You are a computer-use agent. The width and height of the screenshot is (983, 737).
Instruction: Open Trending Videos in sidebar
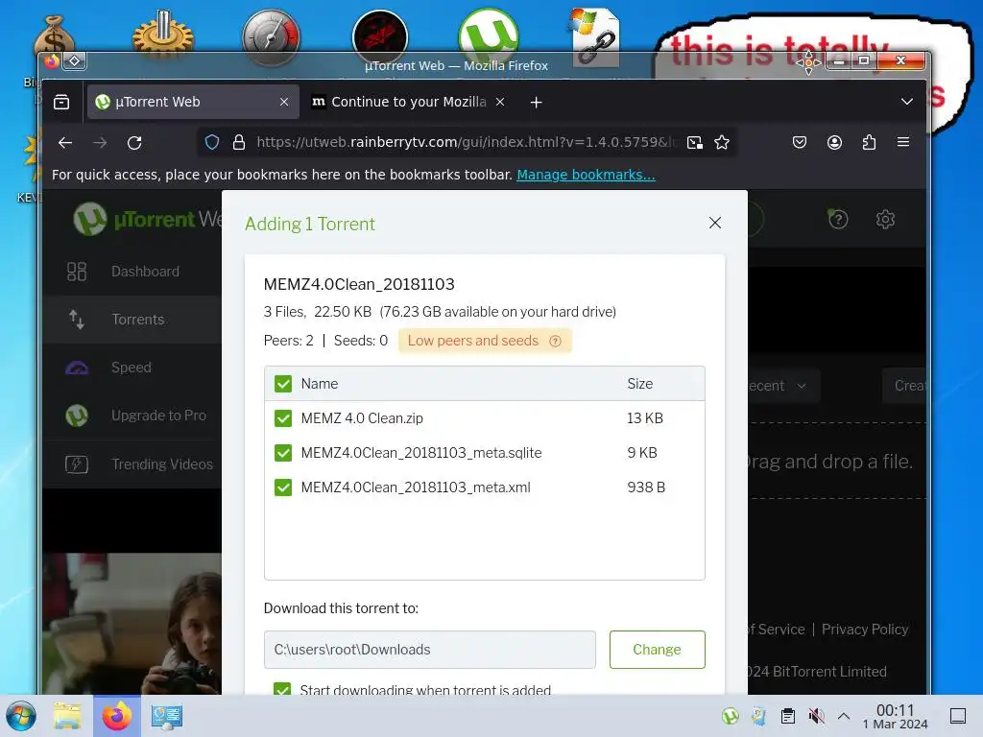click(132, 464)
